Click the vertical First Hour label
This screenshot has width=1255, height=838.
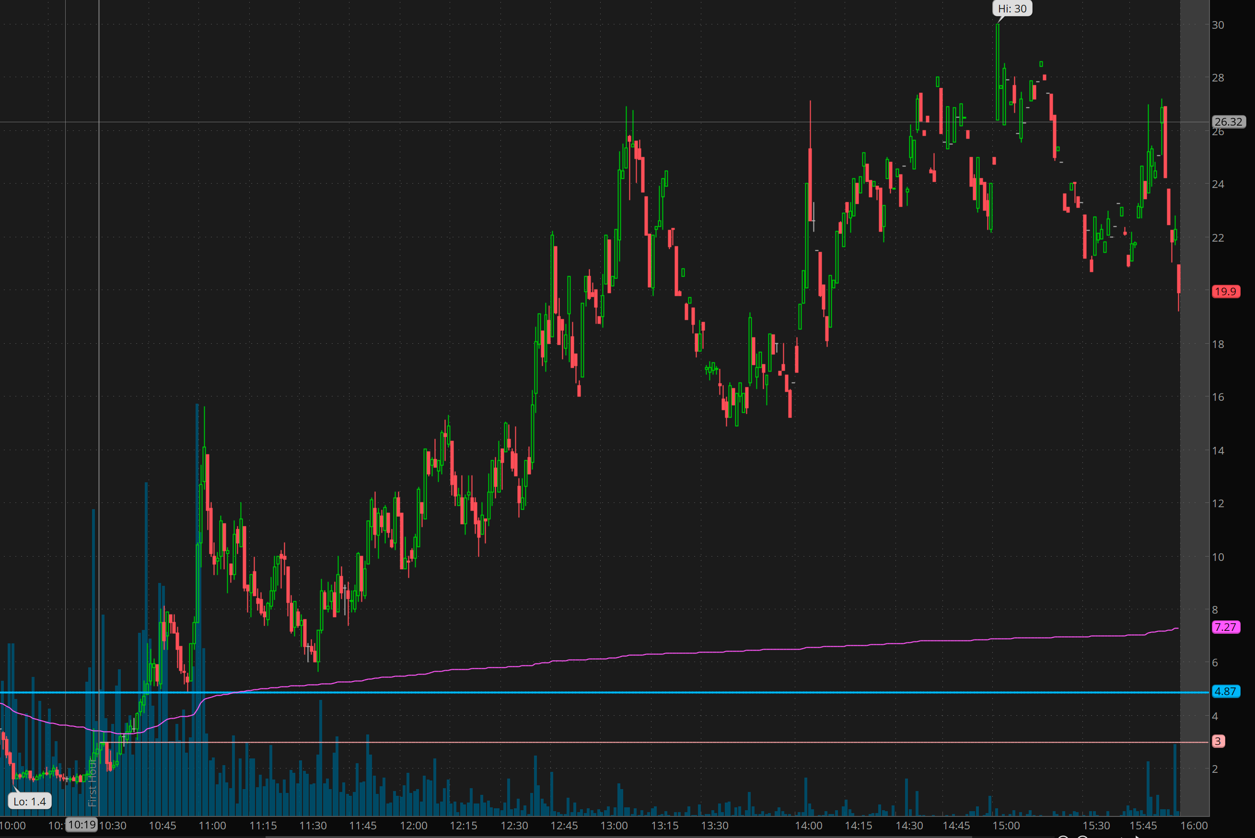pos(93,783)
